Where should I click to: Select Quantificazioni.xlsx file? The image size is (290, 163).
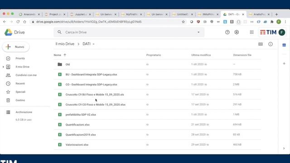pyautogui.click(x=157, y=125)
